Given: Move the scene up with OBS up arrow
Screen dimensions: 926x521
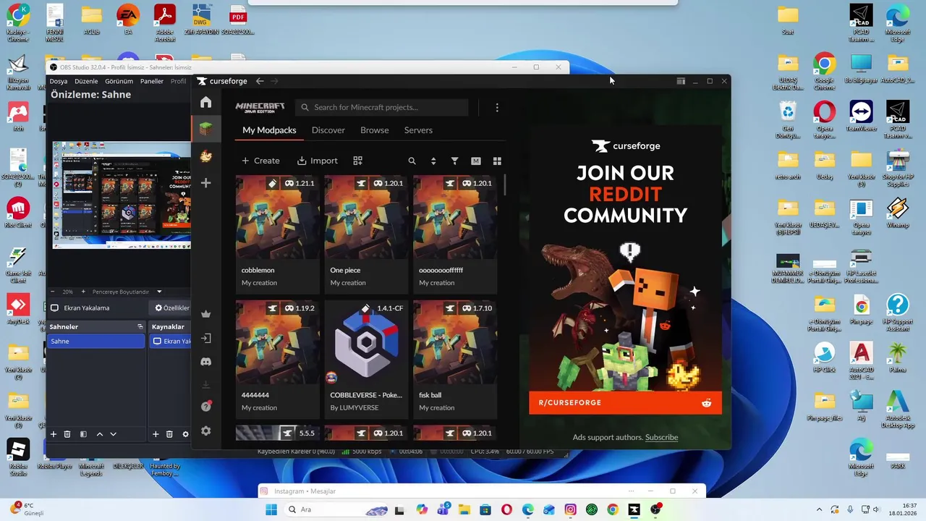Looking at the screenshot, I should click(x=100, y=434).
